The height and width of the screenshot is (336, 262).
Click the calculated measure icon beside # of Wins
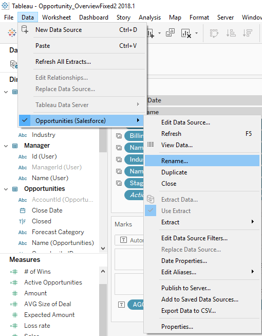click(14, 272)
